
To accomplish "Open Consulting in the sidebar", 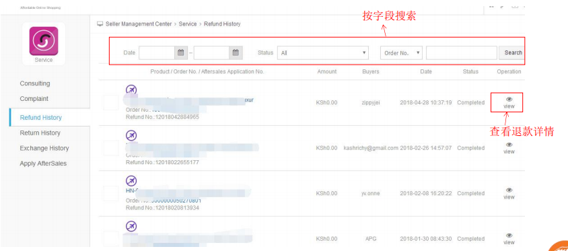I will (35, 83).
